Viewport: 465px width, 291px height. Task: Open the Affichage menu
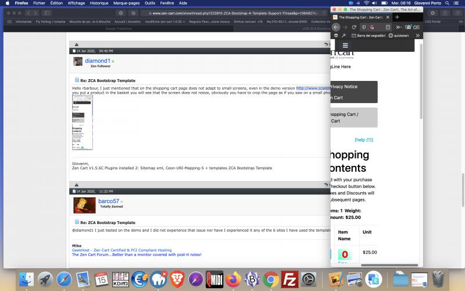76,3
